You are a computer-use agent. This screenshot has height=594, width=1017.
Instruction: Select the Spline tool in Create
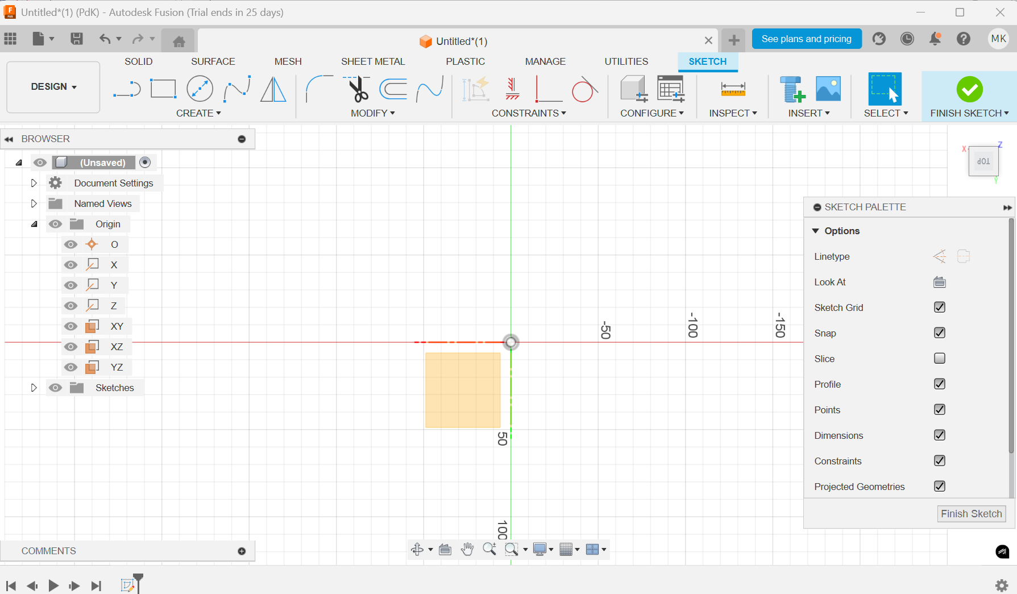click(237, 89)
